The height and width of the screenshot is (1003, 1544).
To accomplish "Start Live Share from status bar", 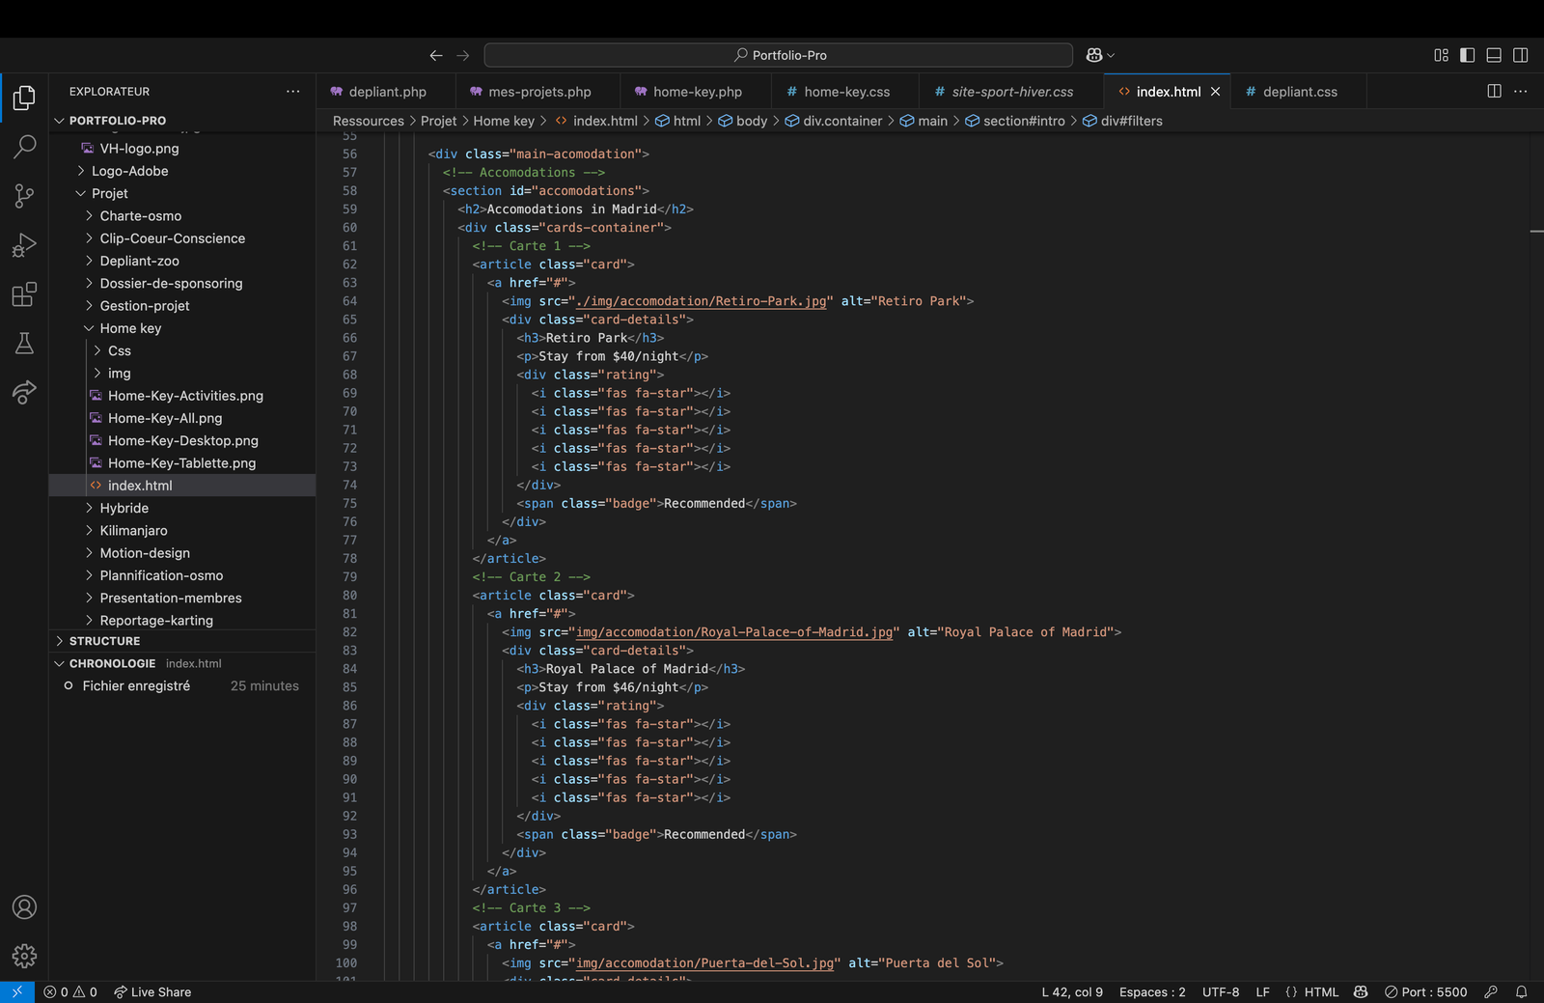I will 152,991.
